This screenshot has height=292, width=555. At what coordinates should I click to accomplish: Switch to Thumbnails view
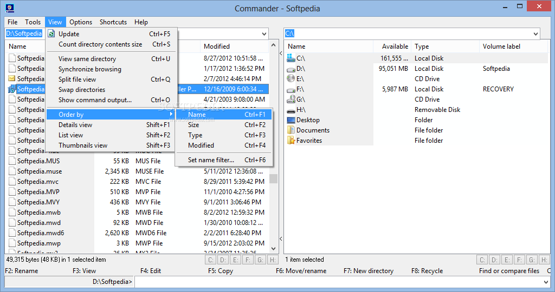tap(111, 145)
